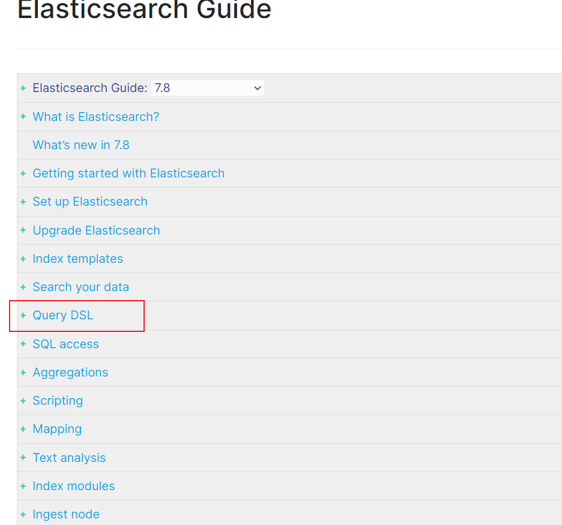Open the Query DSL link
This screenshot has width=562, height=525.
click(63, 316)
